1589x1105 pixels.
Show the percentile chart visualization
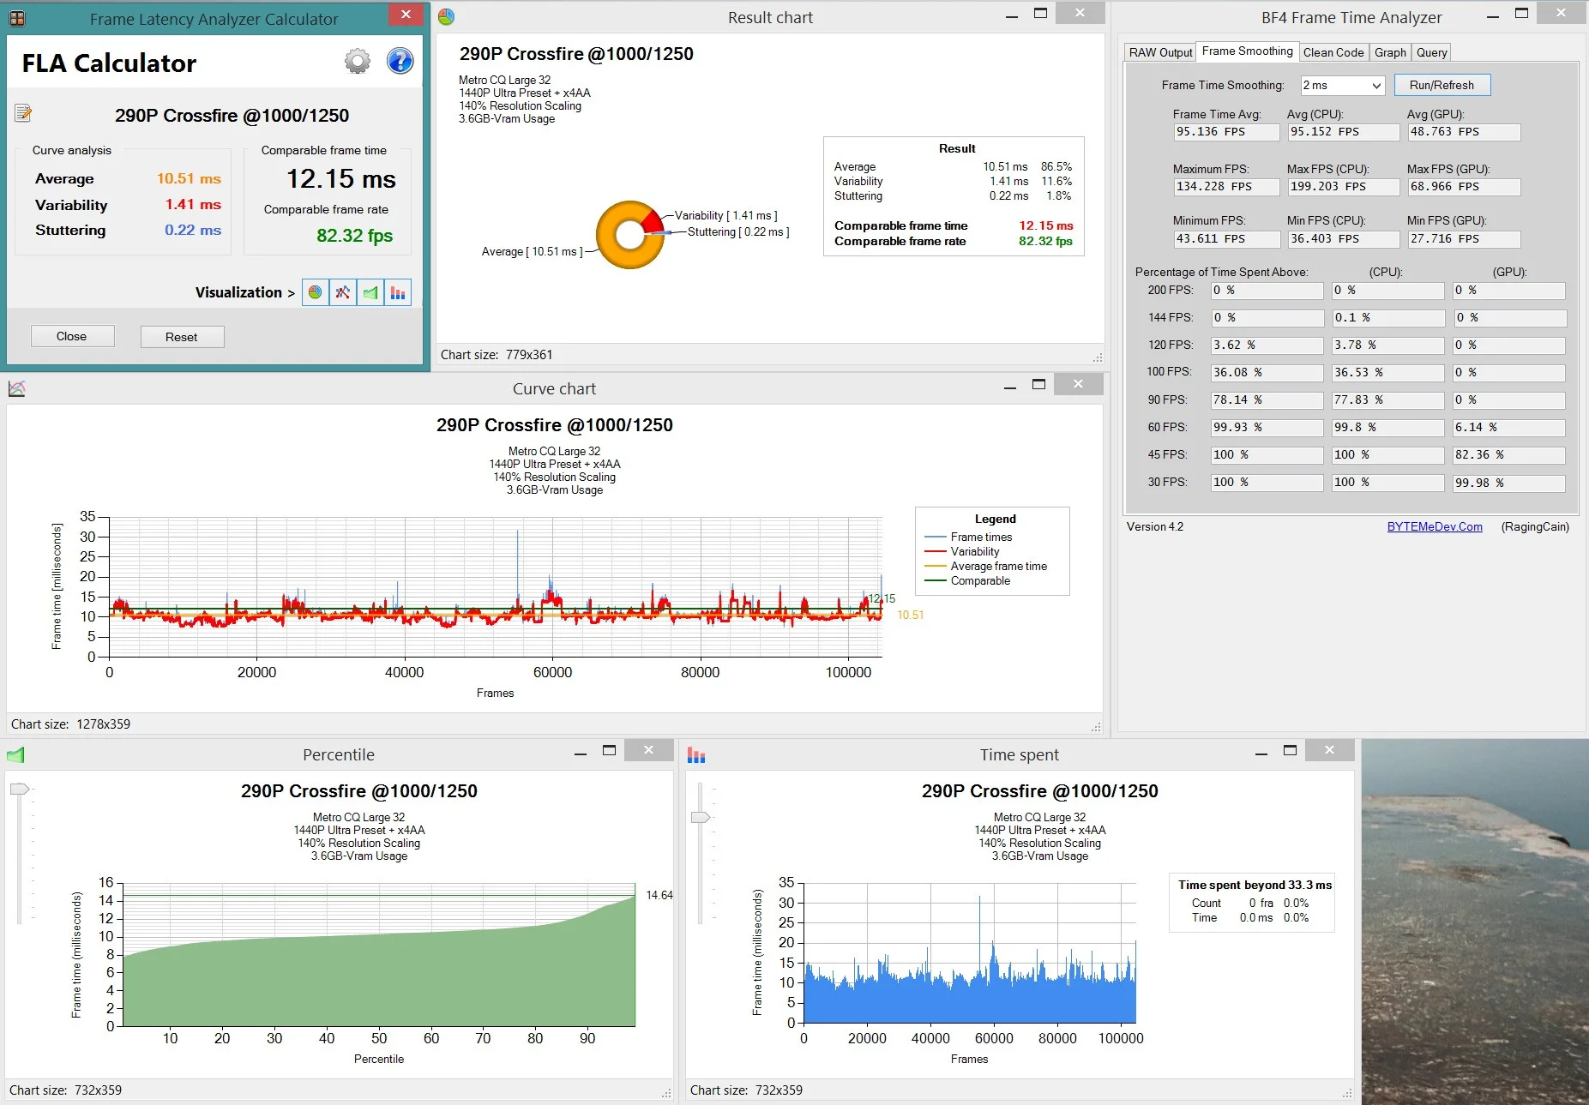point(370,292)
